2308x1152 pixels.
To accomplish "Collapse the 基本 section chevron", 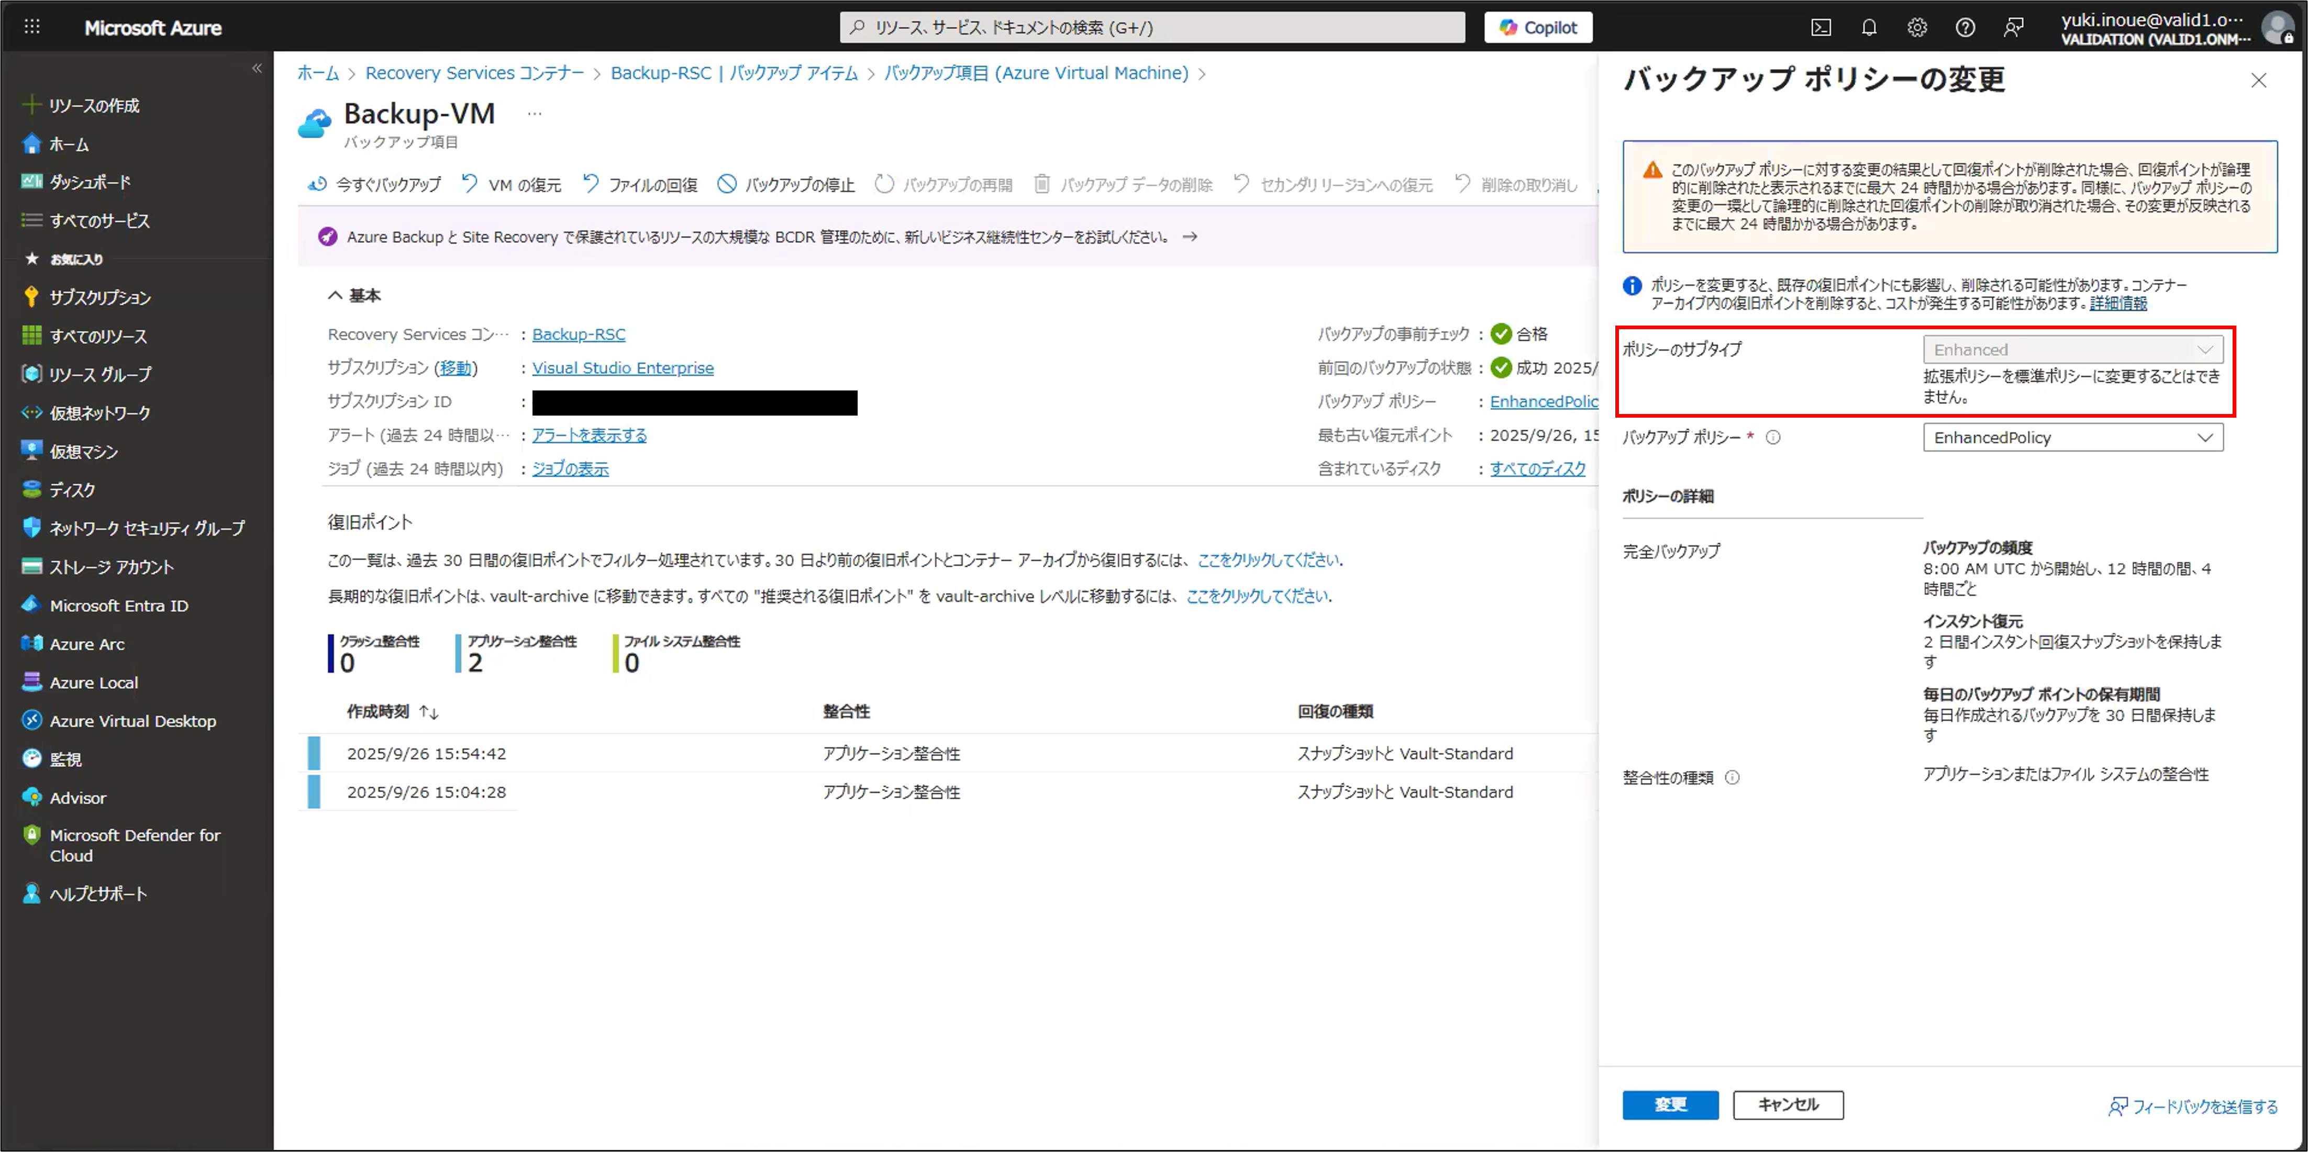I will coord(335,295).
